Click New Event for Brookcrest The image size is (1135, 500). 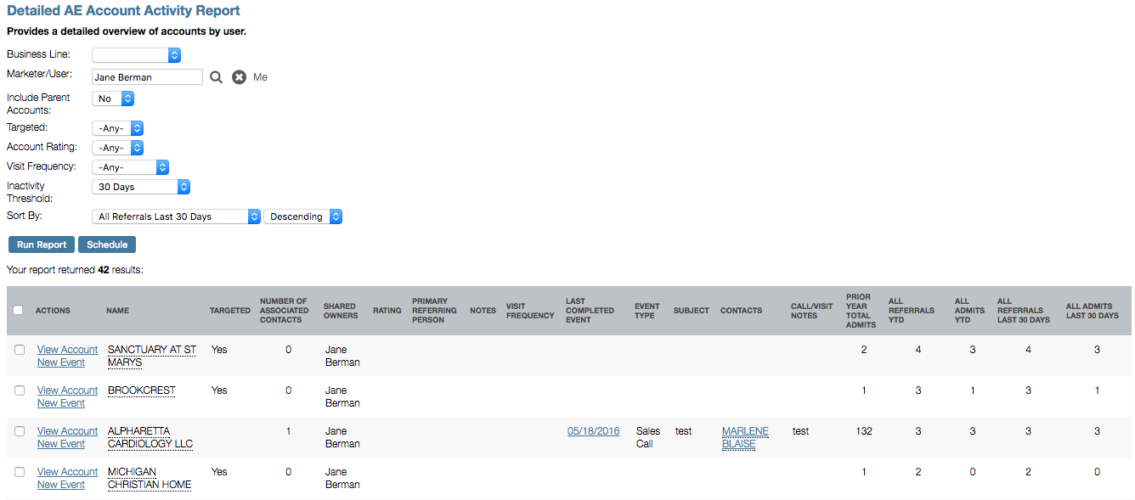(61, 403)
